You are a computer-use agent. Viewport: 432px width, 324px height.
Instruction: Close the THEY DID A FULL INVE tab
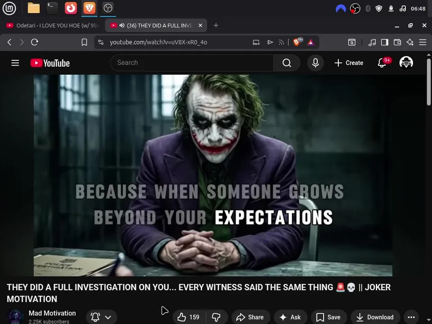tap(200, 25)
